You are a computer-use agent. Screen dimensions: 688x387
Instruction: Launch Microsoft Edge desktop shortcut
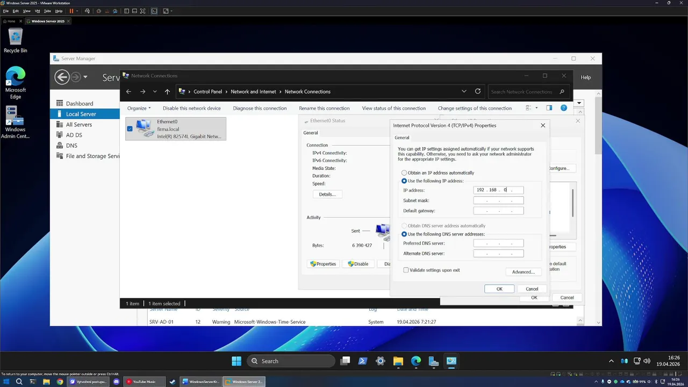[16, 82]
